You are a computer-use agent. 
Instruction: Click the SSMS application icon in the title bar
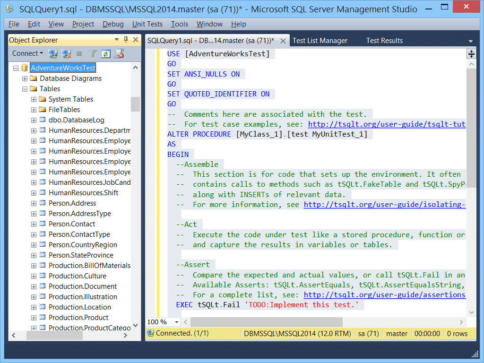[10, 9]
